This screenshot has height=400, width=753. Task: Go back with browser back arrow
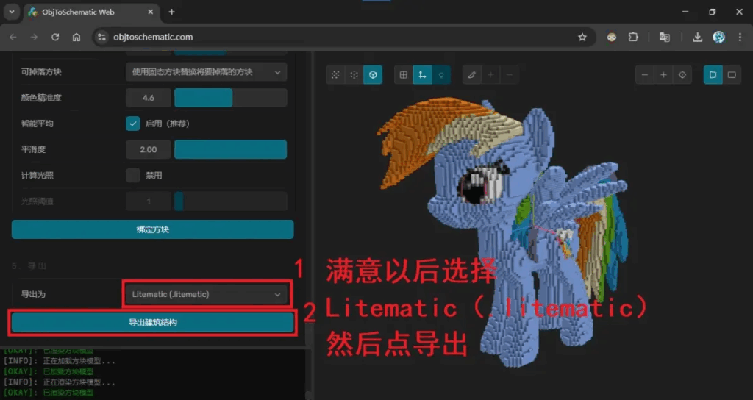(13, 37)
